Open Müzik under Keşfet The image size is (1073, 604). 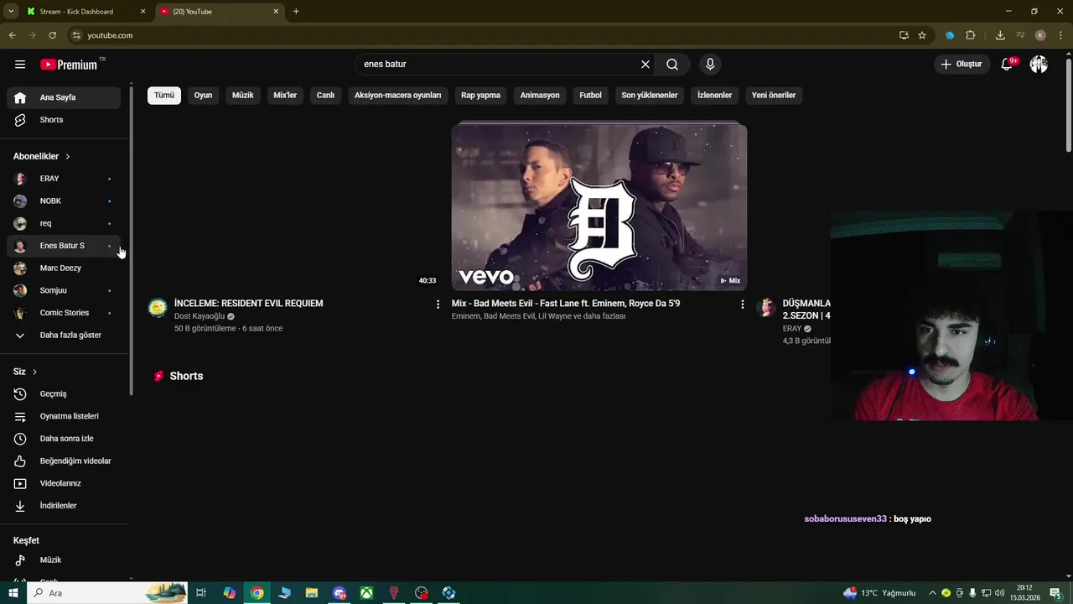click(x=64, y=560)
